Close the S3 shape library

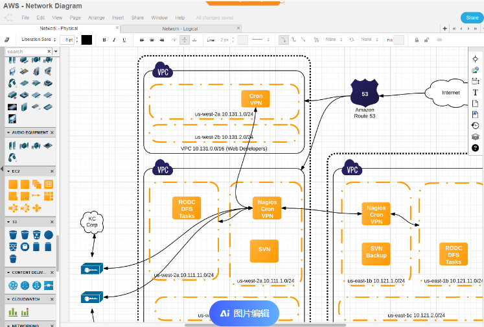(52, 222)
